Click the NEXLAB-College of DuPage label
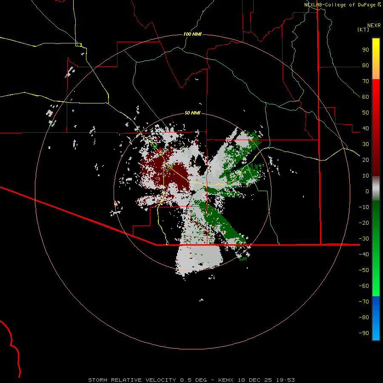Viewport: 383px width, 383px height. click(x=340, y=5)
